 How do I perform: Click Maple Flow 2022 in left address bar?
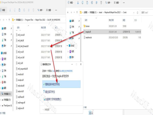(40, 20)
